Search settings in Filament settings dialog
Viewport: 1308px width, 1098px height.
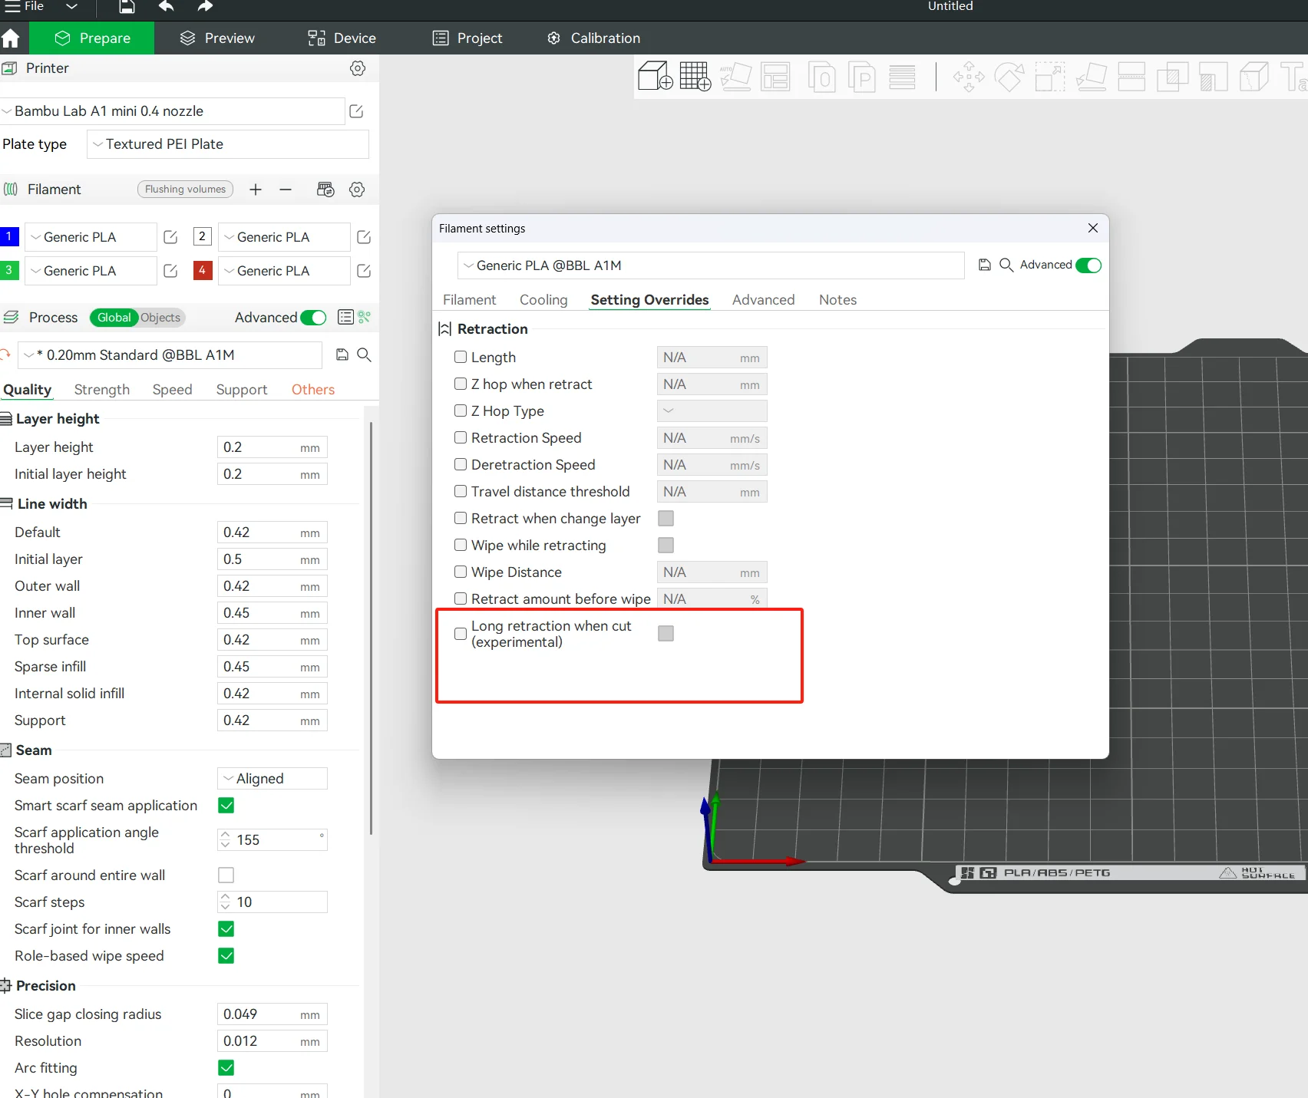click(1006, 265)
